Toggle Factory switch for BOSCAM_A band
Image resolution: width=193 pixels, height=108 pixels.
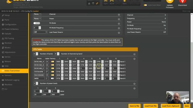point(52,61)
